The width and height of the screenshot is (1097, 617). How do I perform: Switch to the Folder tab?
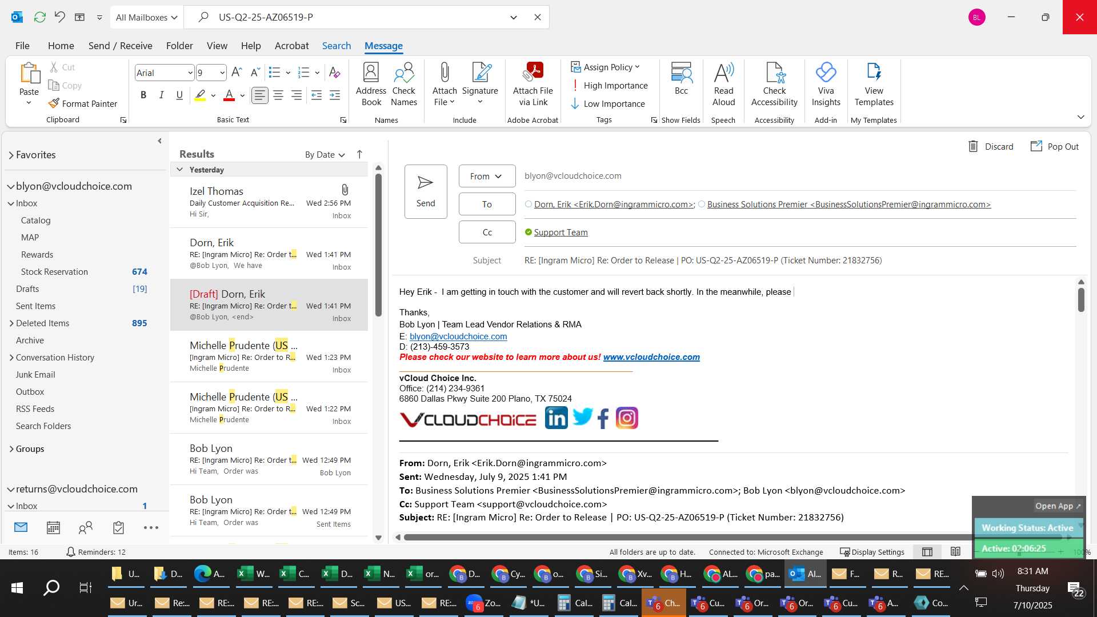(x=179, y=46)
